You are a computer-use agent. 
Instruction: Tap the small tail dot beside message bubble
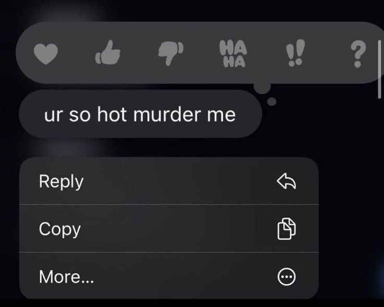coord(271,101)
